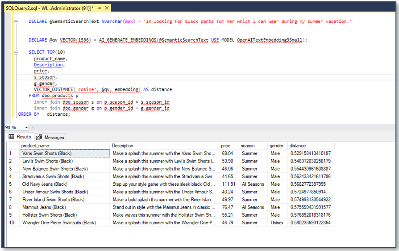Screen dimensions: 399x251
Task: Select the Vans Swim Shorts (Black) cell
Action: [x=65, y=153]
